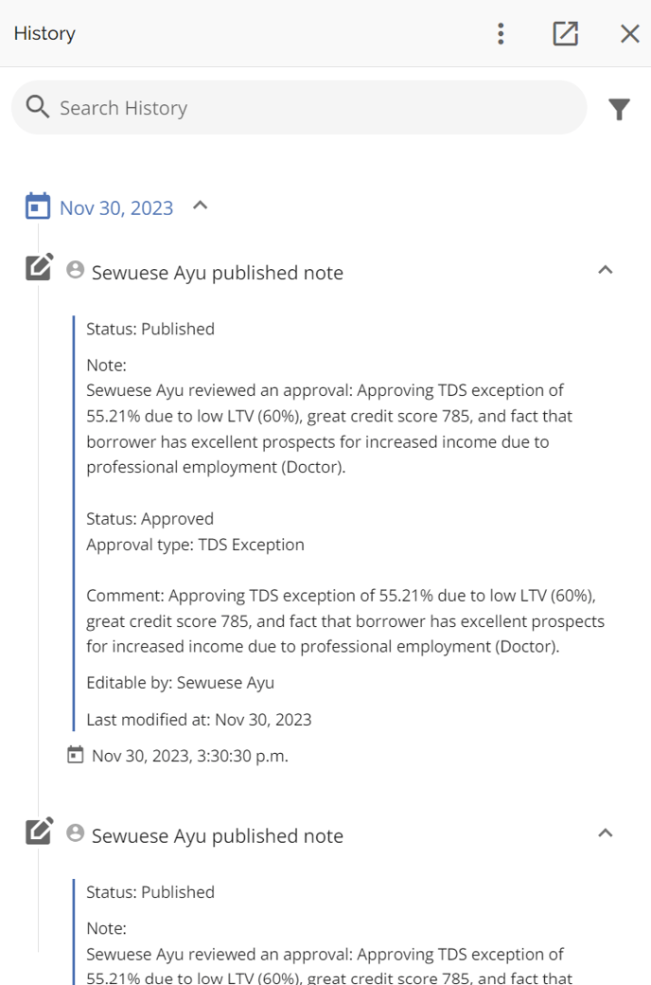Viewport: 651px width, 985px height.
Task: Open the three-dot more options menu
Action: [501, 33]
